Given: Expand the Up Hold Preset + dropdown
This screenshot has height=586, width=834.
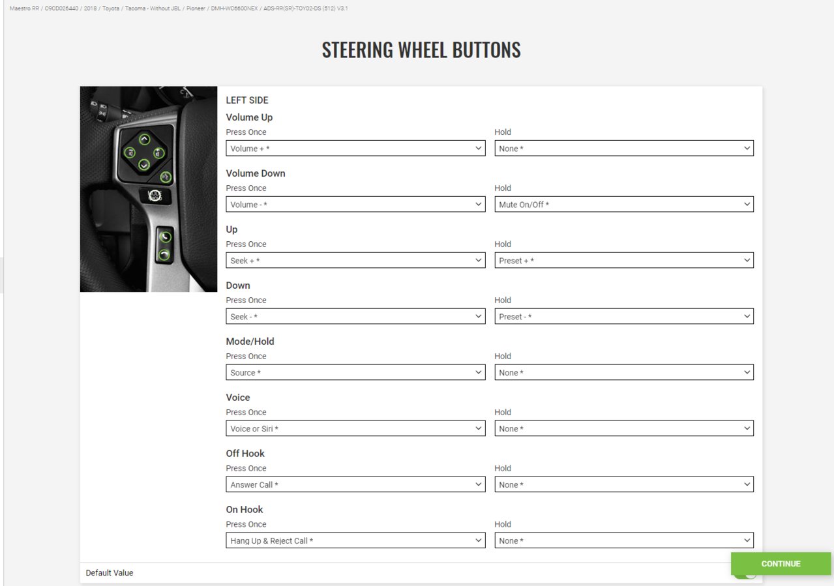Looking at the screenshot, I should [x=624, y=261].
